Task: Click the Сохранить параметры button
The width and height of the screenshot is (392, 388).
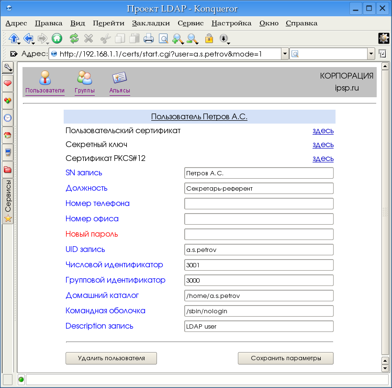Action: (x=285, y=358)
